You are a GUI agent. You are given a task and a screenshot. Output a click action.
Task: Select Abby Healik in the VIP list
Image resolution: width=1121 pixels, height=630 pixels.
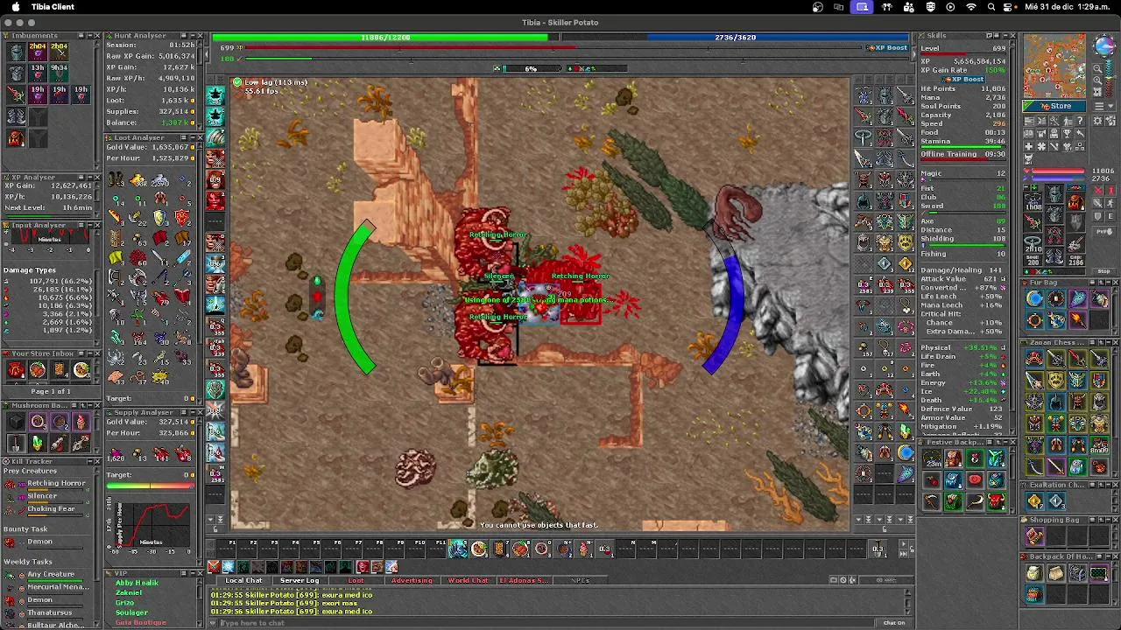(137, 583)
